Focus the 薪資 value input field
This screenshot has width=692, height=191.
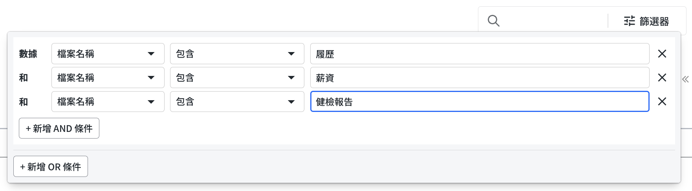[479, 77]
